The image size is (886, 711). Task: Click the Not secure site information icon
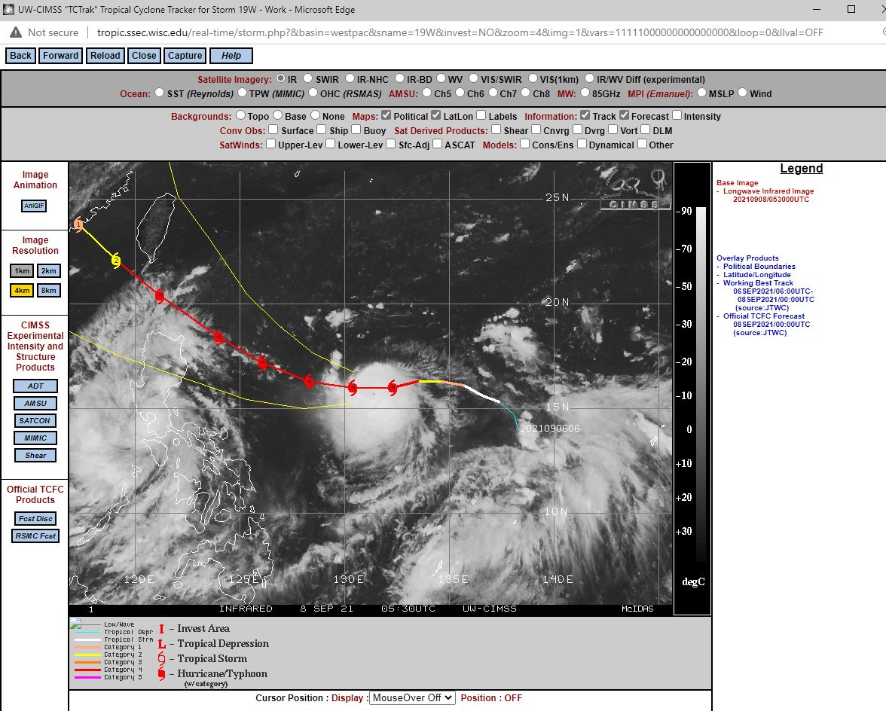click(14, 32)
